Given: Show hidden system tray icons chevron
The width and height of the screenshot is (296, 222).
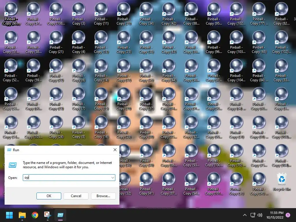Looking at the screenshot, I should [245, 215].
